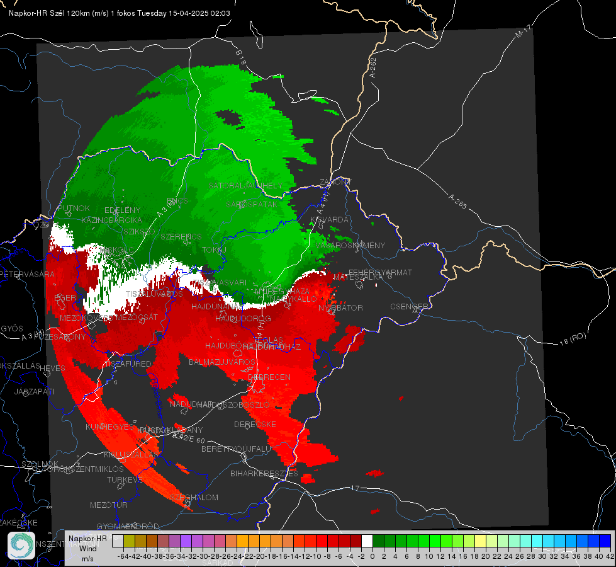Pick the olive legend swatch after -64
The height and width of the screenshot is (567, 616).
[129, 541]
